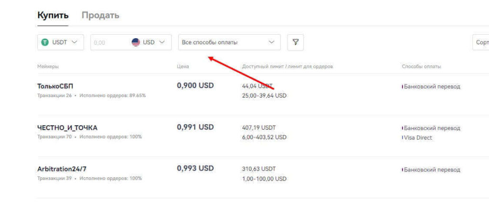Click the Visa Direct payment method

click(x=418, y=138)
